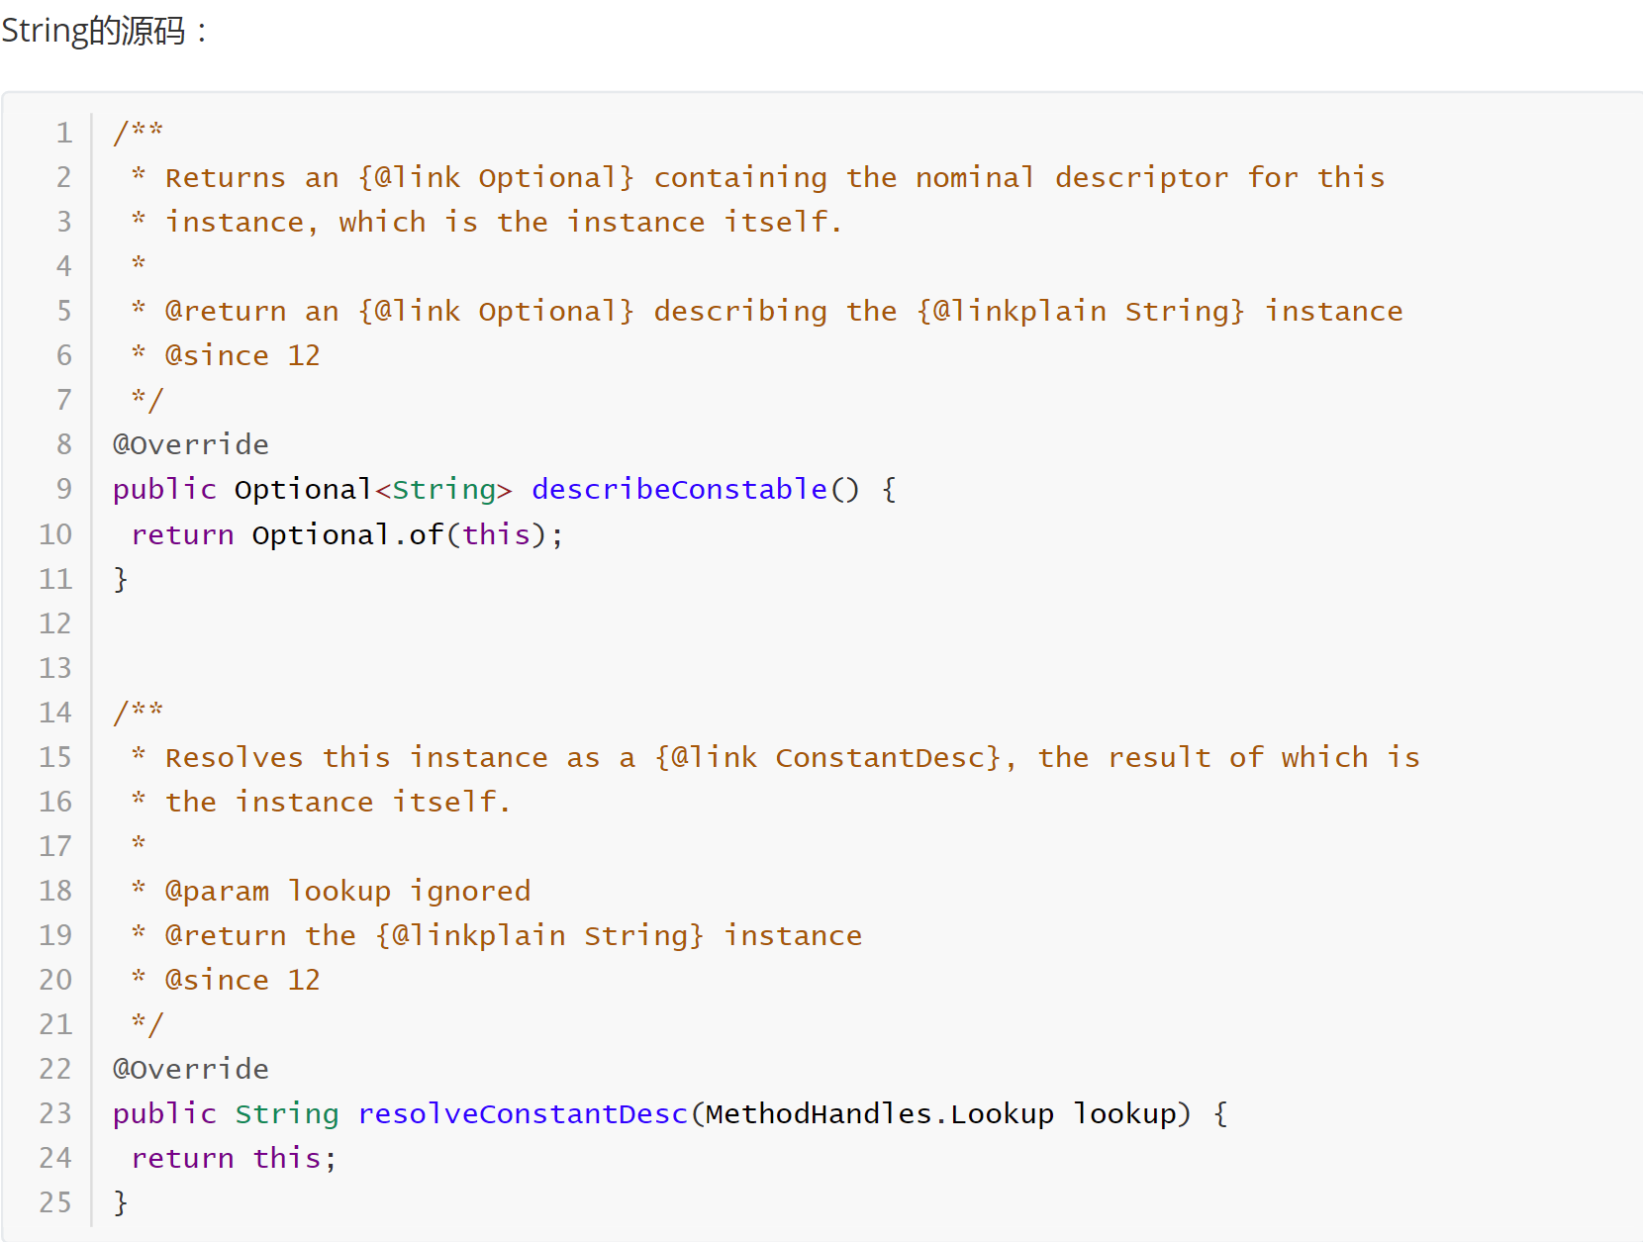The height and width of the screenshot is (1242, 1643).
Task: Click '{@linkplain String}' on line 5
Action: point(1080,311)
